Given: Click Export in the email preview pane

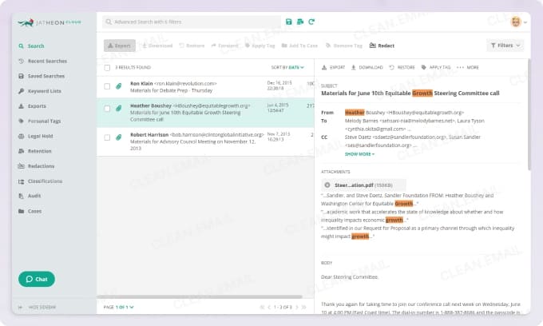Looking at the screenshot, I should [333, 67].
